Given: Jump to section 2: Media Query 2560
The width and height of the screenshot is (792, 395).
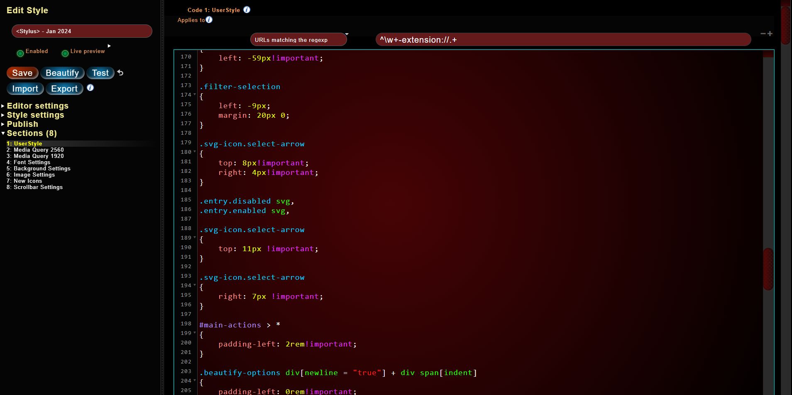Looking at the screenshot, I should pyautogui.click(x=35, y=150).
